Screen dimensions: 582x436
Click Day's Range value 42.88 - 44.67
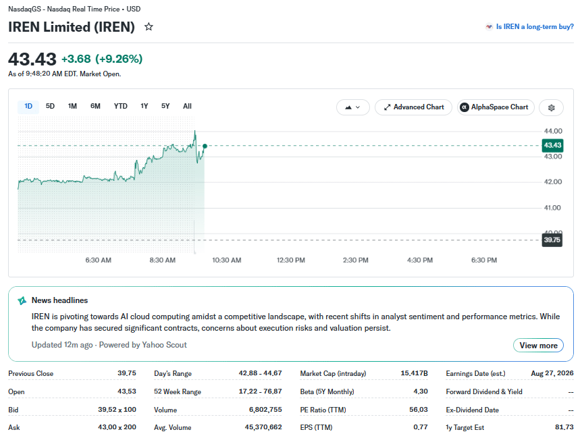coord(260,373)
